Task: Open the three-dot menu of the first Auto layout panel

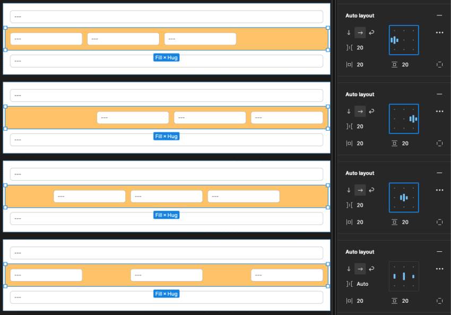Action: (439, 32)
